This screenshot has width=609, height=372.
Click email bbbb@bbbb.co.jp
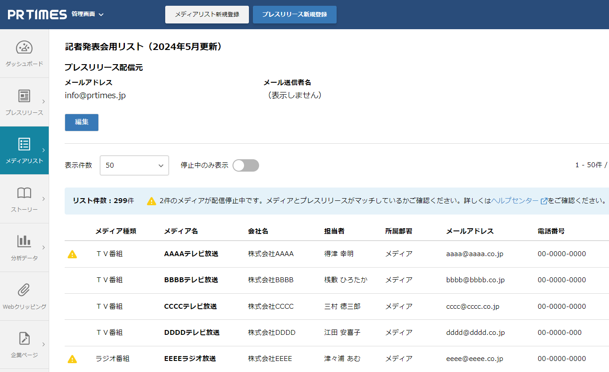click(x=476, y=280)
